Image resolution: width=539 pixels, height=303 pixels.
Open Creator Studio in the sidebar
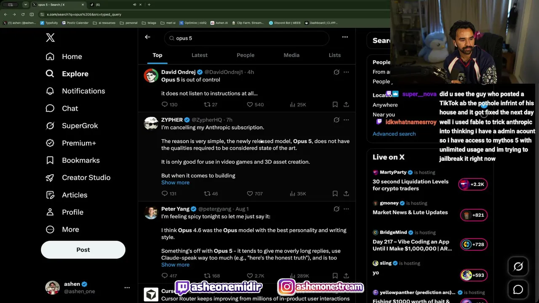(x=77, y=178)
